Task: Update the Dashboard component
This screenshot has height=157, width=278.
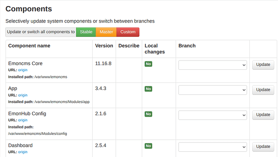Action: 263,147
